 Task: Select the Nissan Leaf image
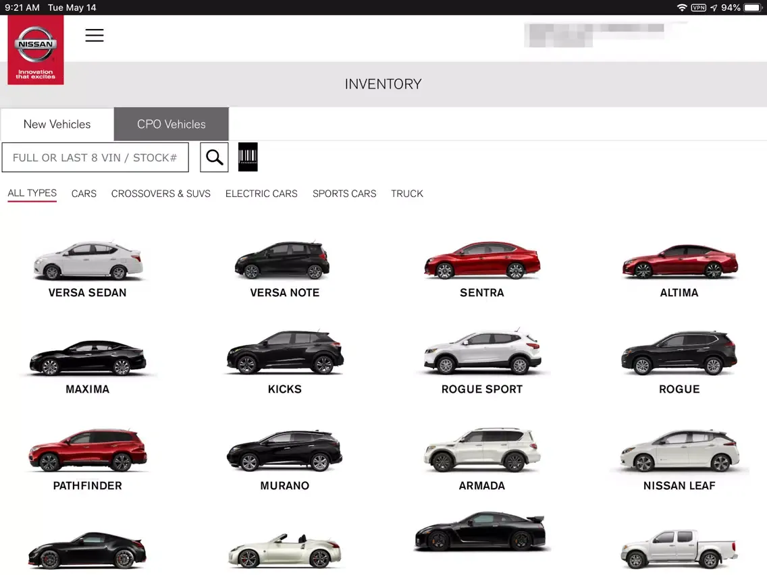click(x=680, y=451)
